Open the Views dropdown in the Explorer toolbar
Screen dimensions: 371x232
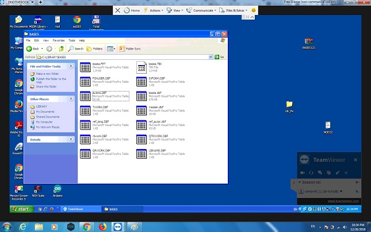point(110,49)
